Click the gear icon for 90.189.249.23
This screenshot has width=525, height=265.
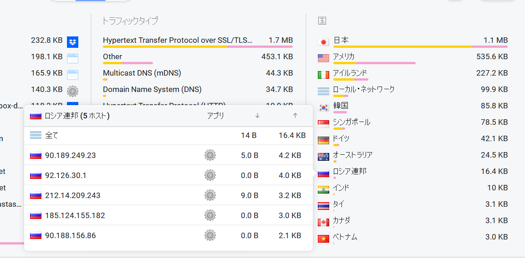coord(210,155)
